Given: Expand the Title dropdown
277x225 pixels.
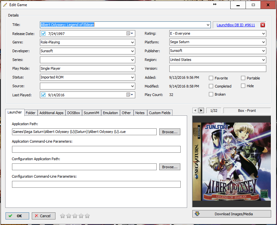Looking at the screenshot, I should (208, 25).
